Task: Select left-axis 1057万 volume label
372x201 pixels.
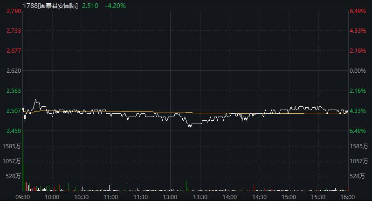Action: click(12, 161)
